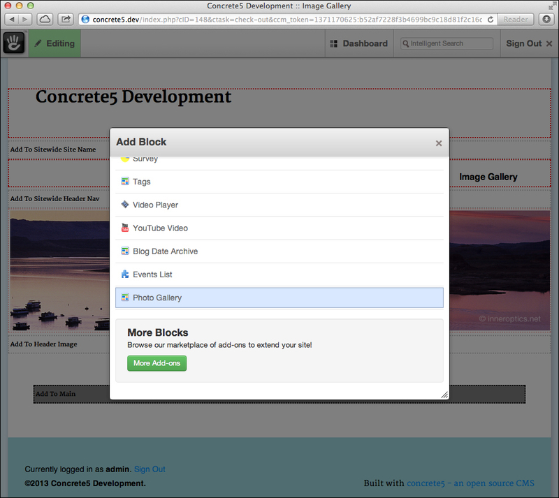The width and height of the screenshot is (559, 498).
Task: Close the Add Block dialog
Action: tap(439, 143)
